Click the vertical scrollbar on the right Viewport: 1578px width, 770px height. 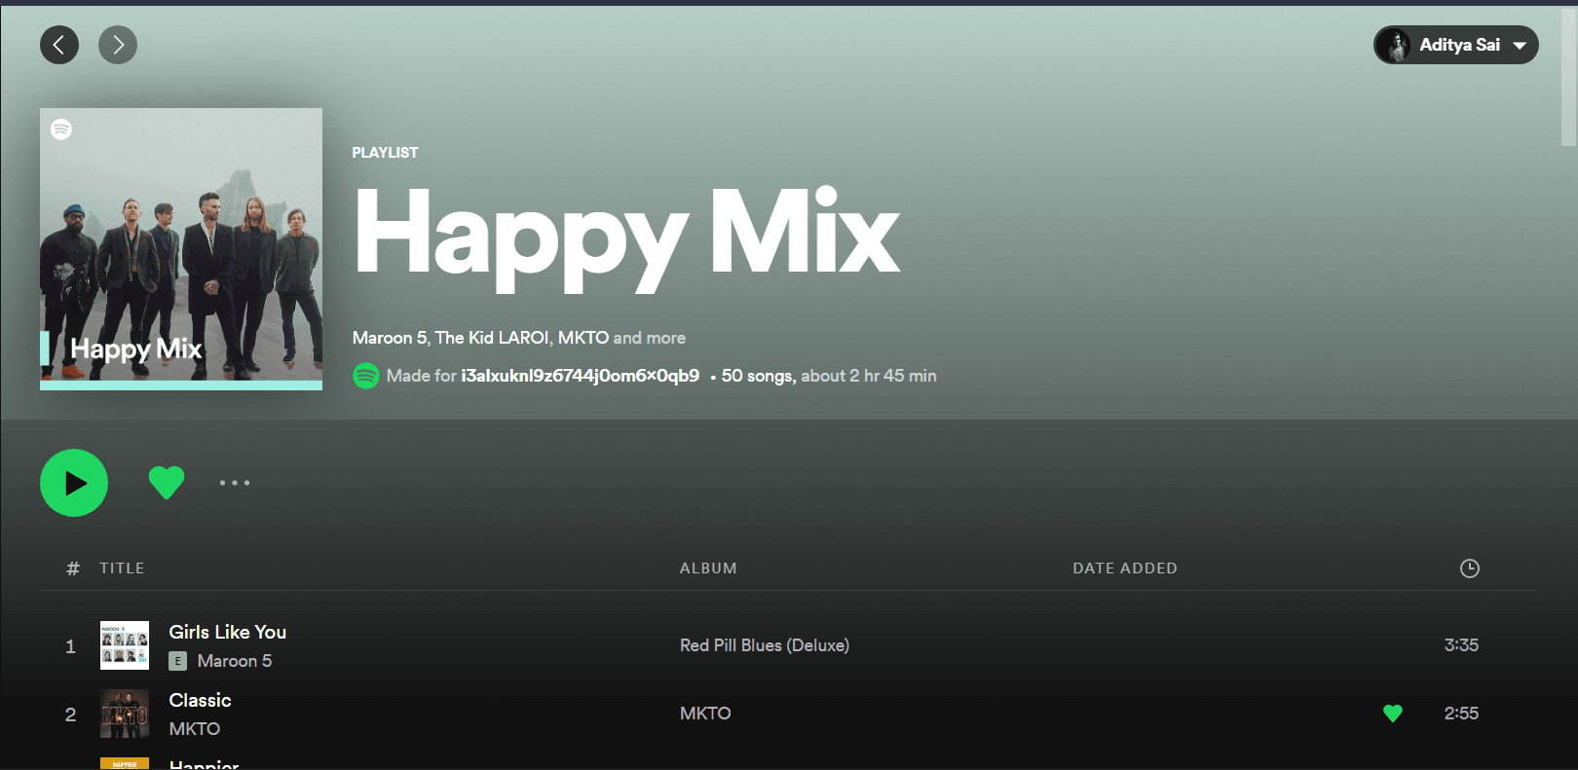tap(1568, 79)
